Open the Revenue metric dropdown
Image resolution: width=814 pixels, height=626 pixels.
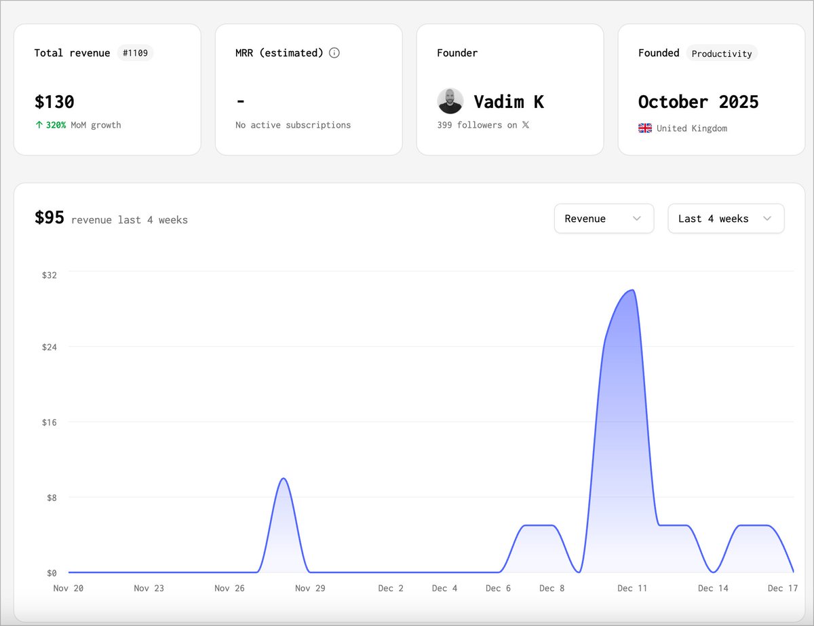point(604,219)
